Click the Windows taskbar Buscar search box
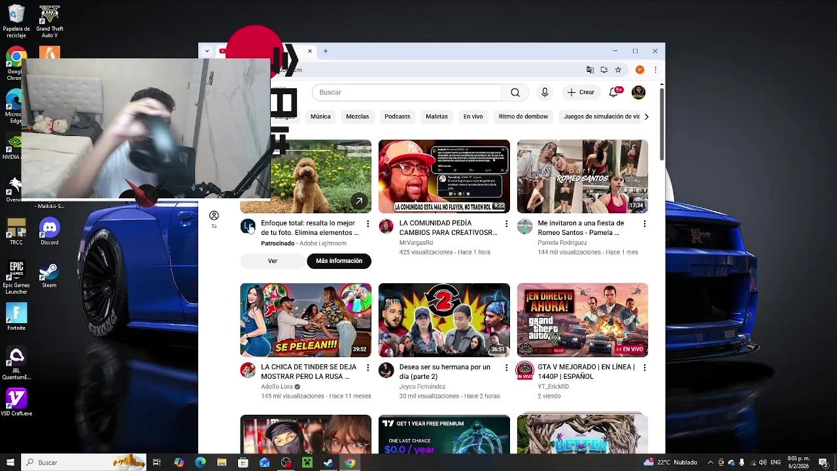 pos(84,462)
